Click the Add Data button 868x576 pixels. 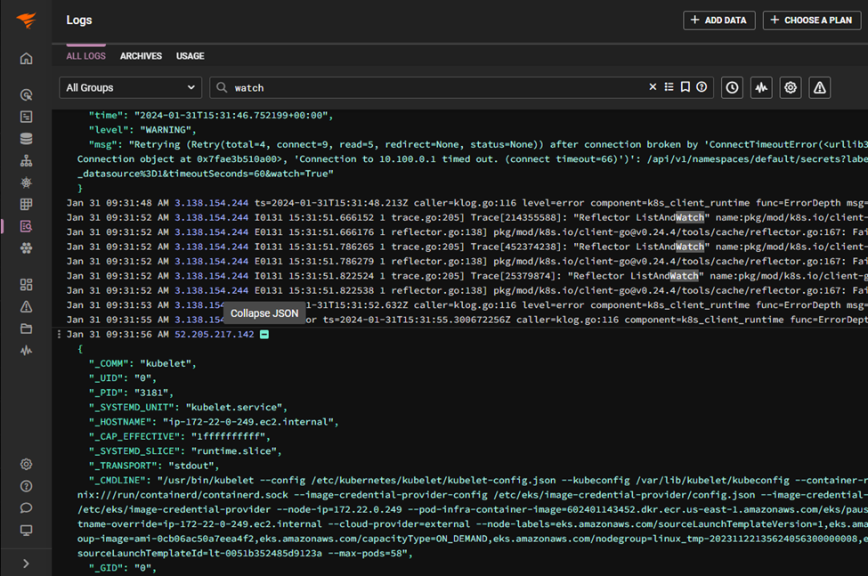[718, 20]
